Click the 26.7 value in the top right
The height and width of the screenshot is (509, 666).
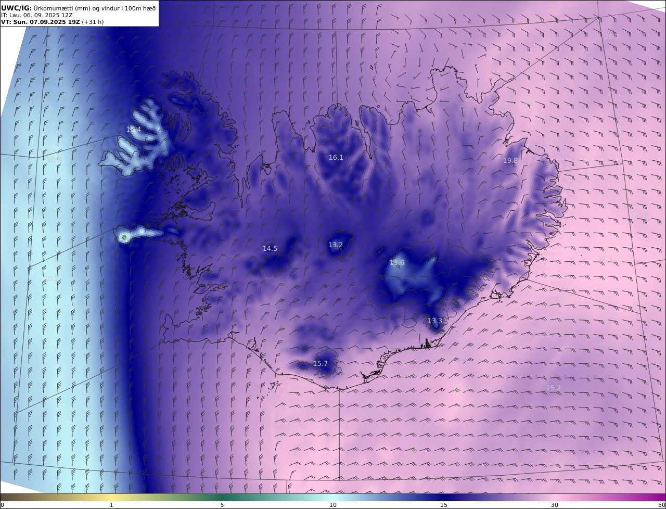[611, 36]
